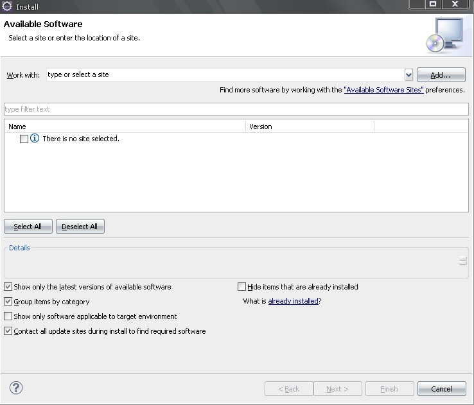
Task: Click the Details panel resize handle
Action: (x=462, y=261)
